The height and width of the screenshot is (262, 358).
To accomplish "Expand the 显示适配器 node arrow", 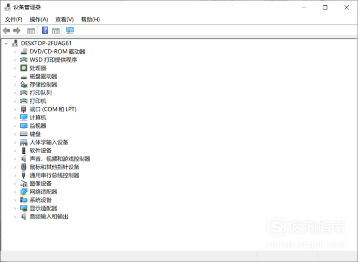I will point(15,208).
